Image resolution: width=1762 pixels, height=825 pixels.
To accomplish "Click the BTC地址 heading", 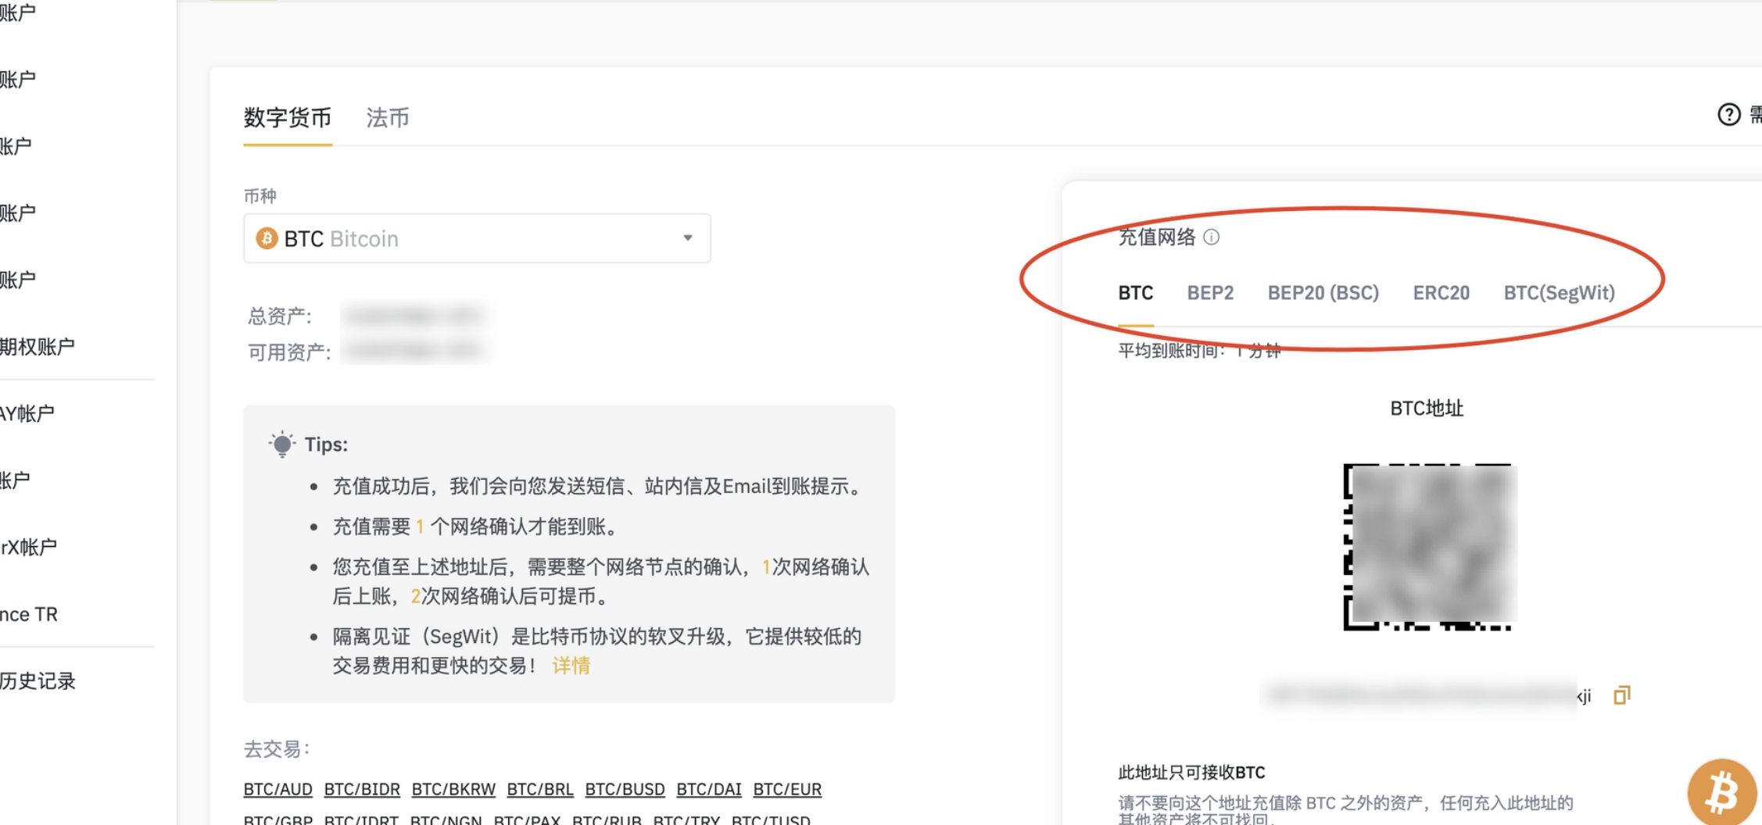I will point(1427,409).
